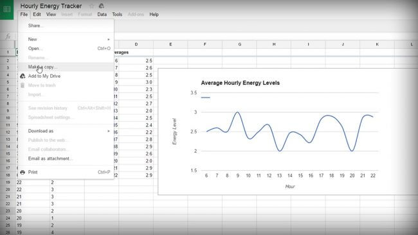Expand the Download as submenu arrow
This screenshot has height=235, width=418.
point(109,131)
